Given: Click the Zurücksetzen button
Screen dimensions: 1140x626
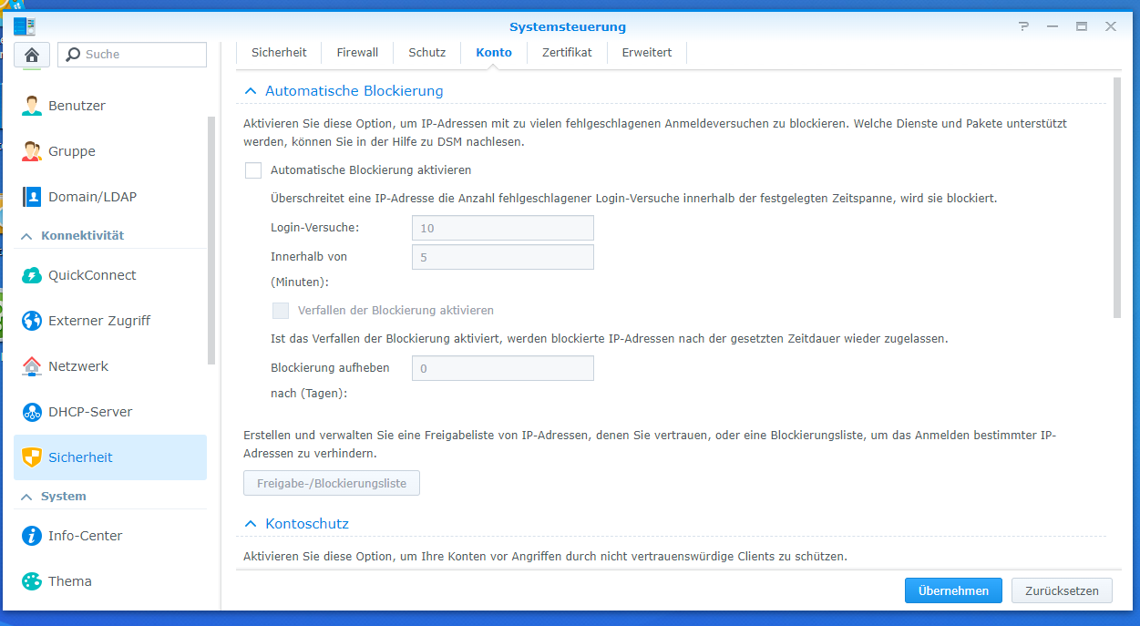Looking at the screenshot, I should click(x=1062, y=590).
